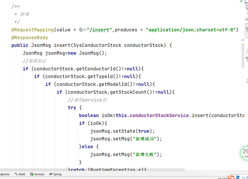The width and height of the screenshot is (248, 179).
Task: Click the "else" keyword
Action: [x=87, y=147]
